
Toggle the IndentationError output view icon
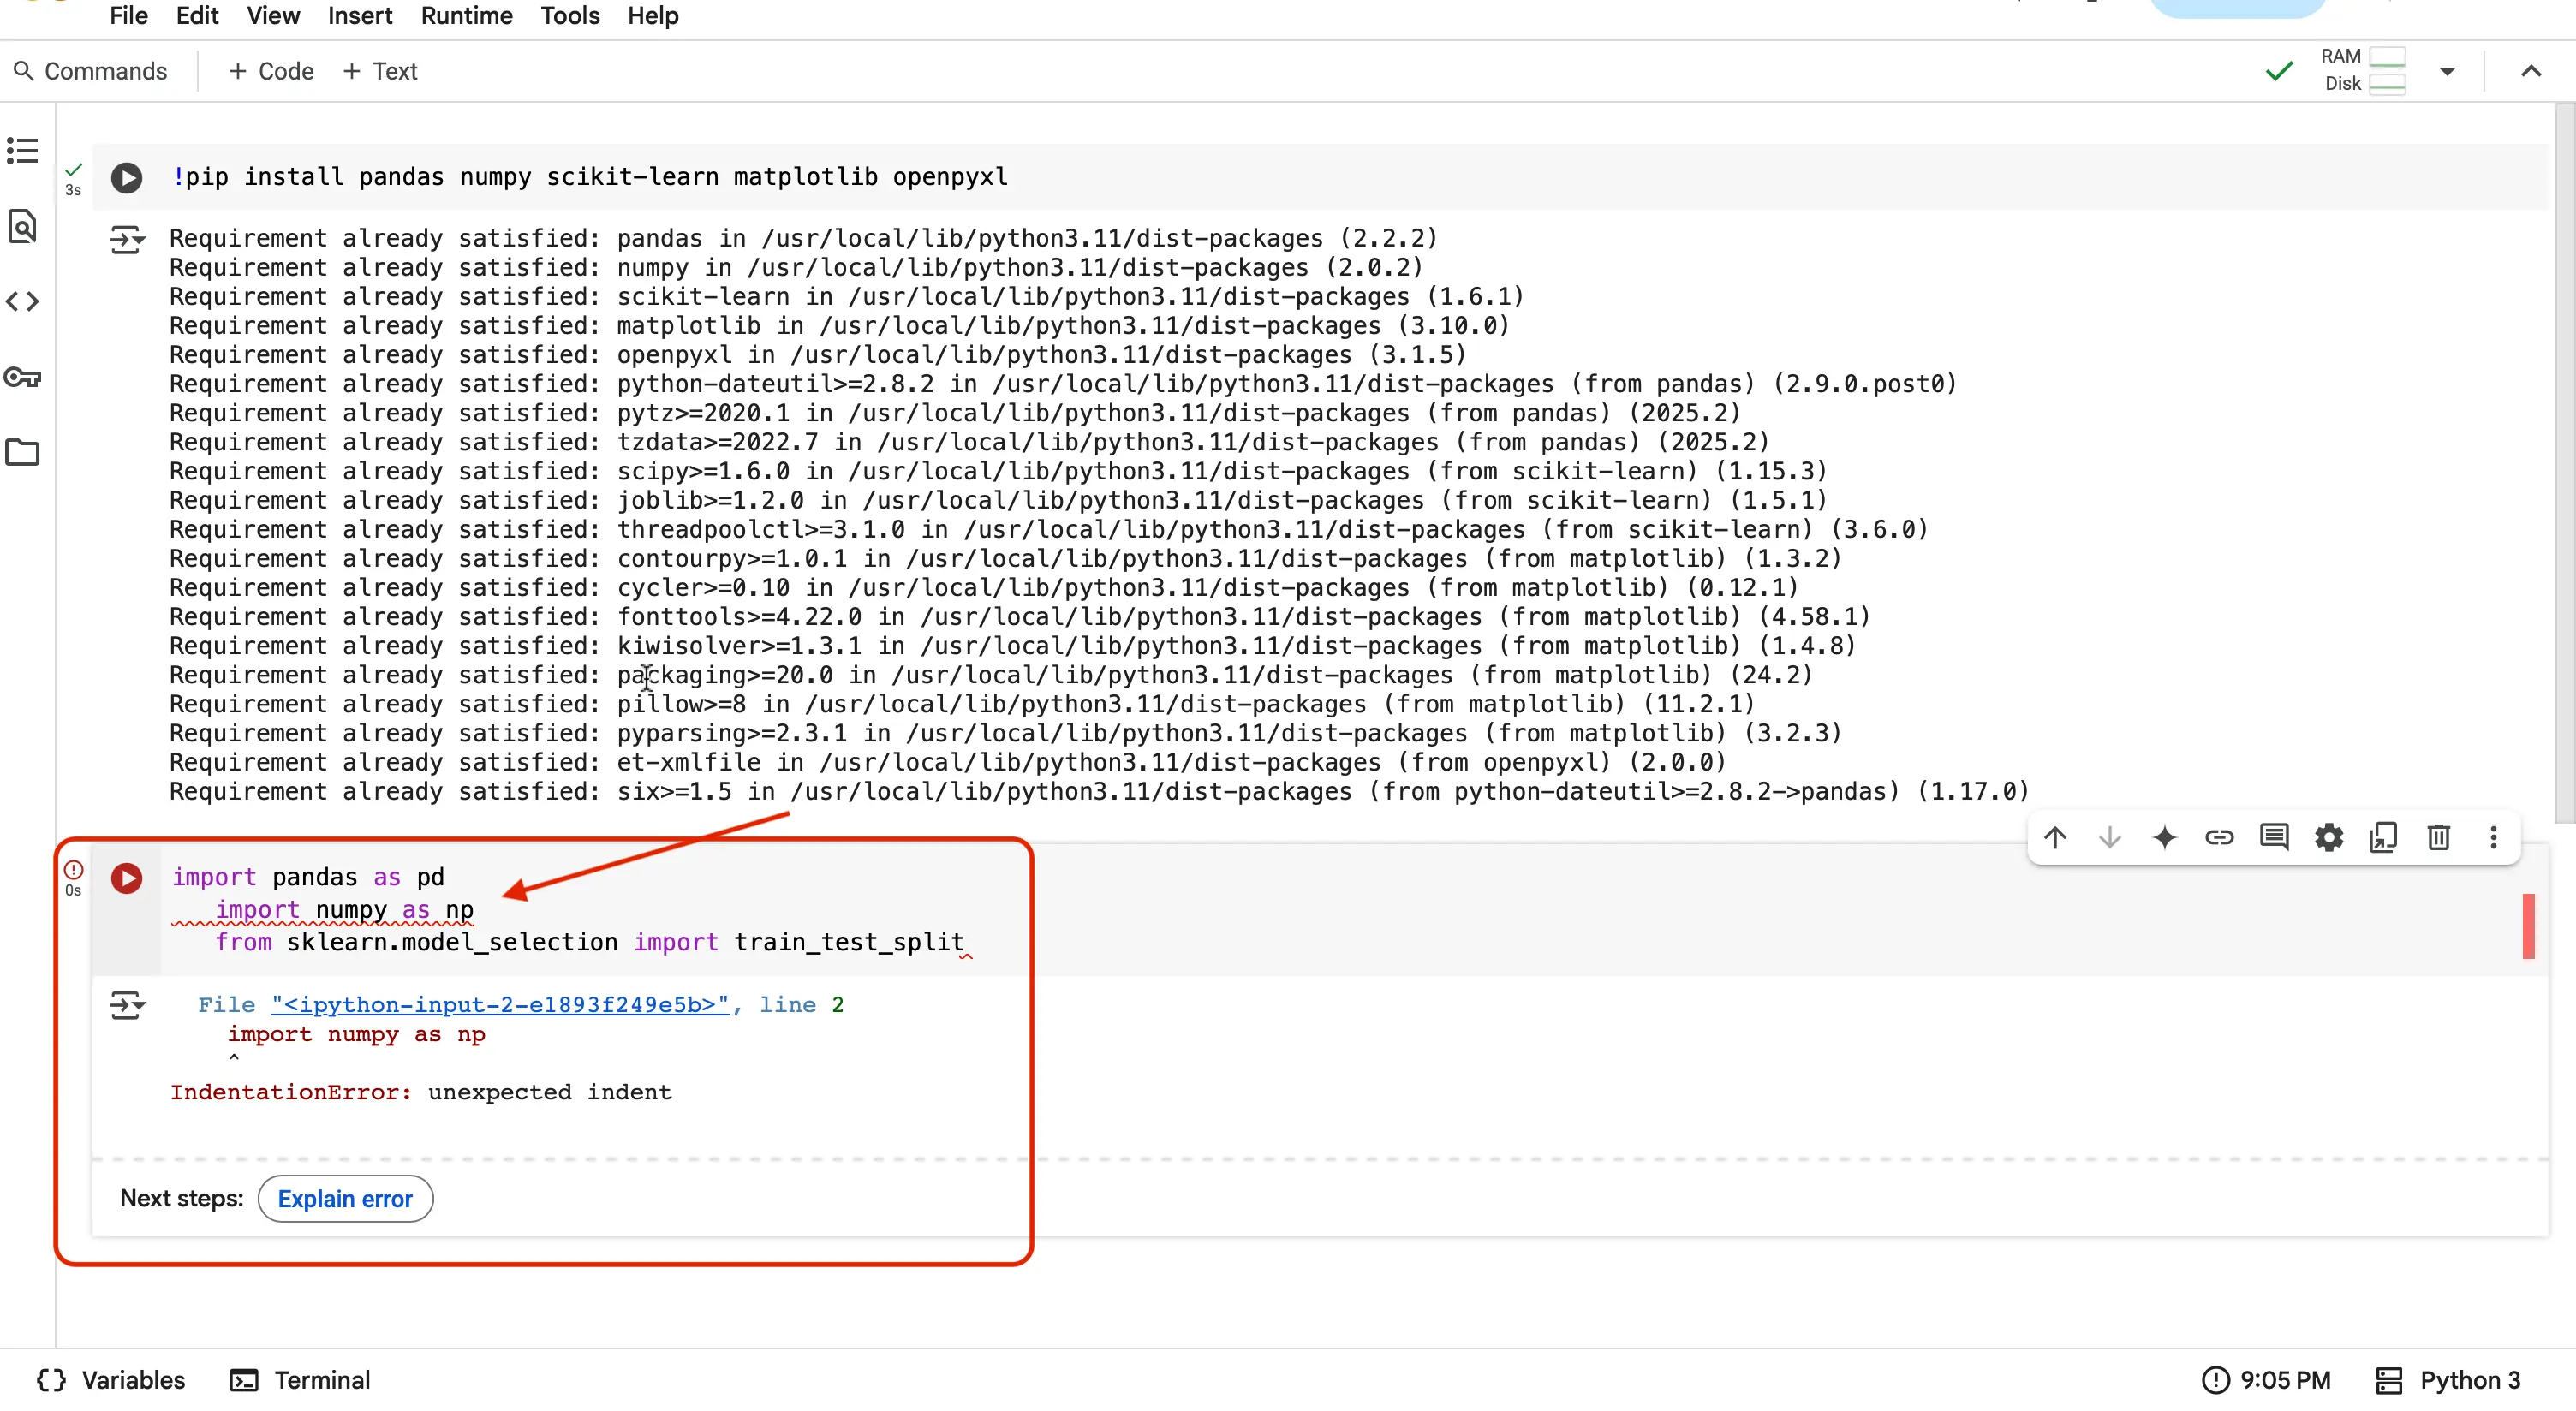[x=127, y=1004]
